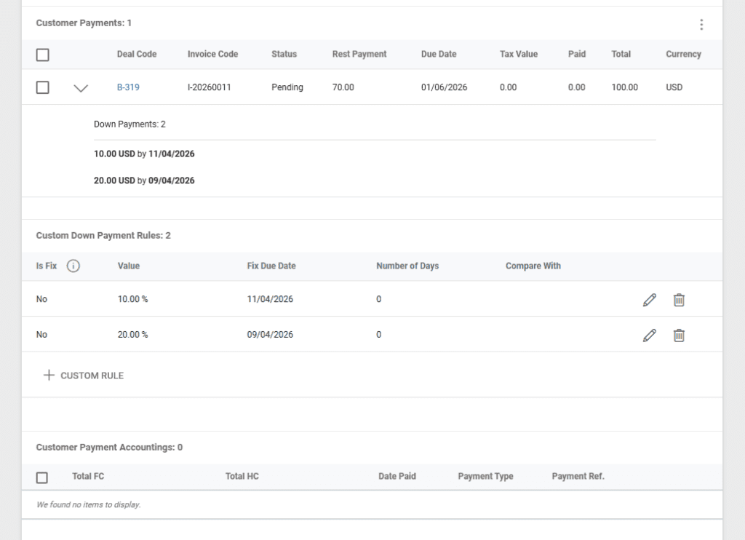Sort by Due Date column header
Viewport: 745px width, 540px height.
439,55
